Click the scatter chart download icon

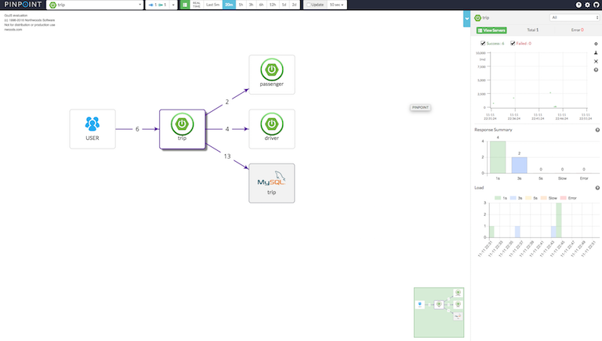(596, 52)
